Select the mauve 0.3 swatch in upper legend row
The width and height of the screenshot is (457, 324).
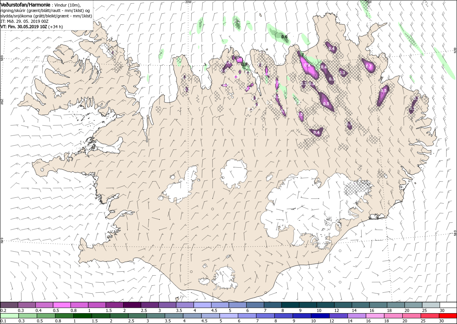[x=26, y=305]
